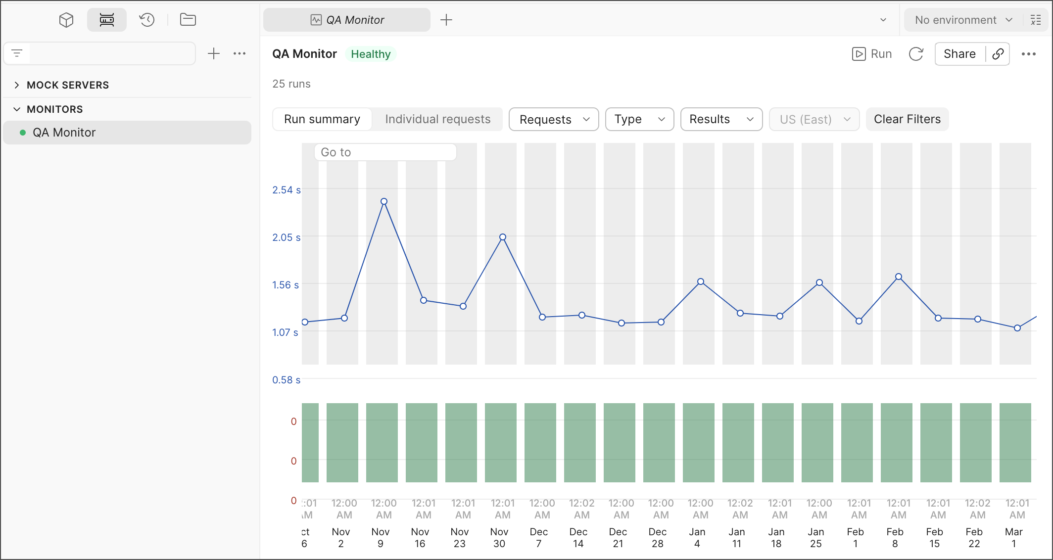1053x560 pixels.
Task: Click the refresh icon next to Run
Action: click(916, 54)
